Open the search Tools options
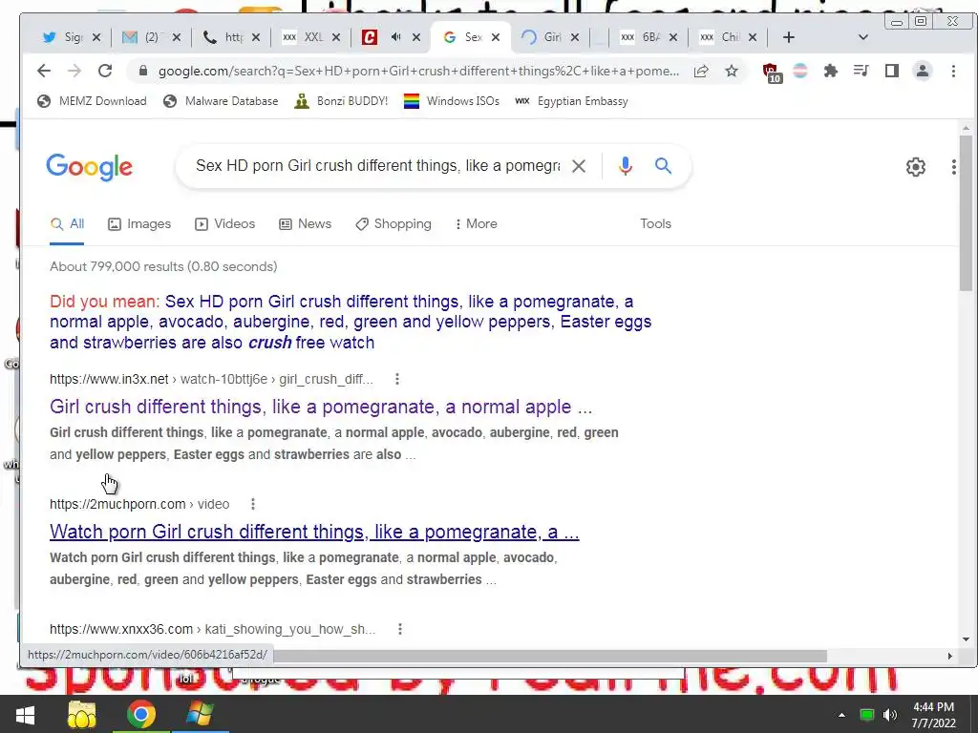The image size is (978, 733). (655, 223)
